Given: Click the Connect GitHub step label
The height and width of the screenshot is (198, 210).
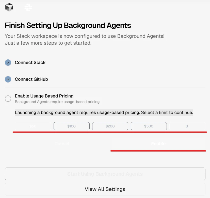Looking at the screenshot, I should click(31, 79).
